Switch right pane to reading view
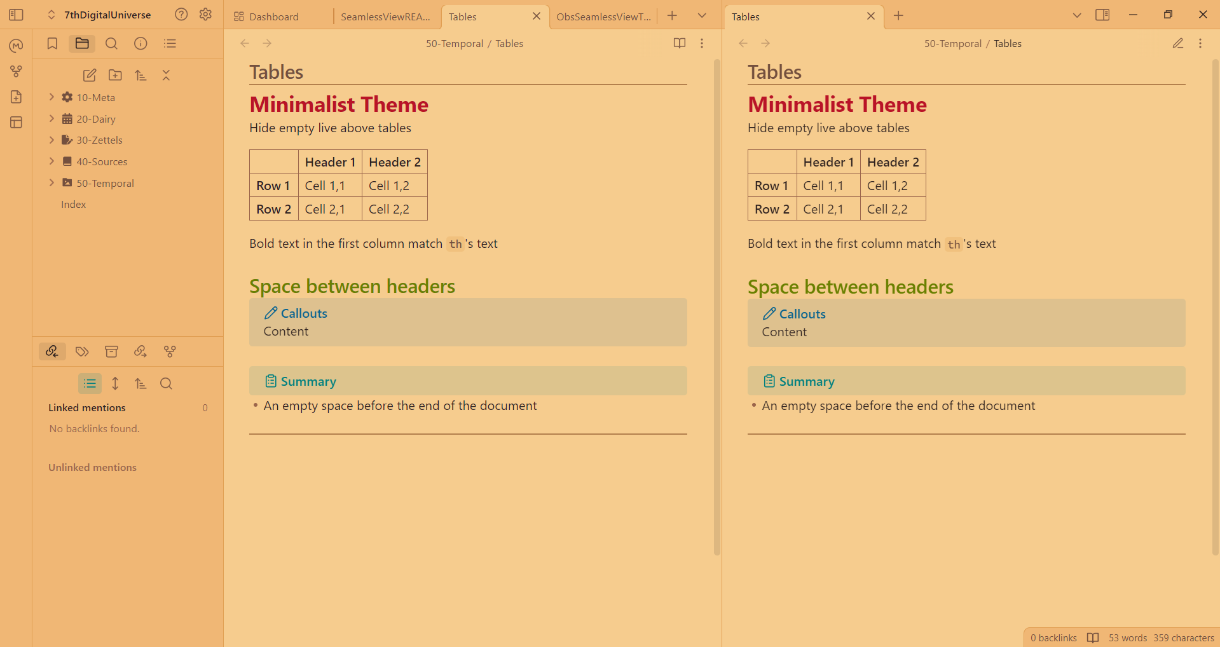Viewport: 1220px width, 647px height. coord(1178,43)
